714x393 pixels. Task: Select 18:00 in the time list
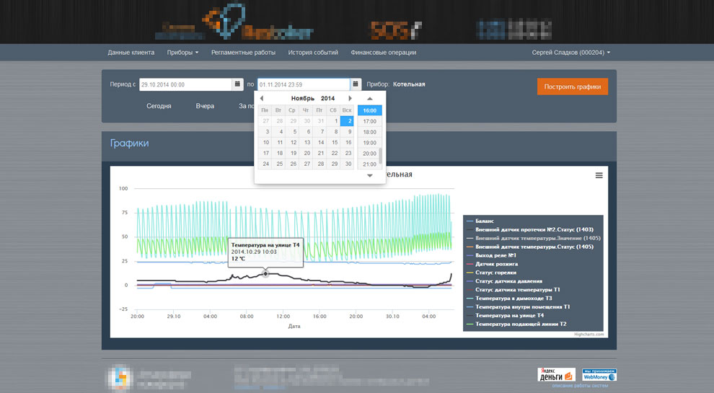click(x=369, y=132)
